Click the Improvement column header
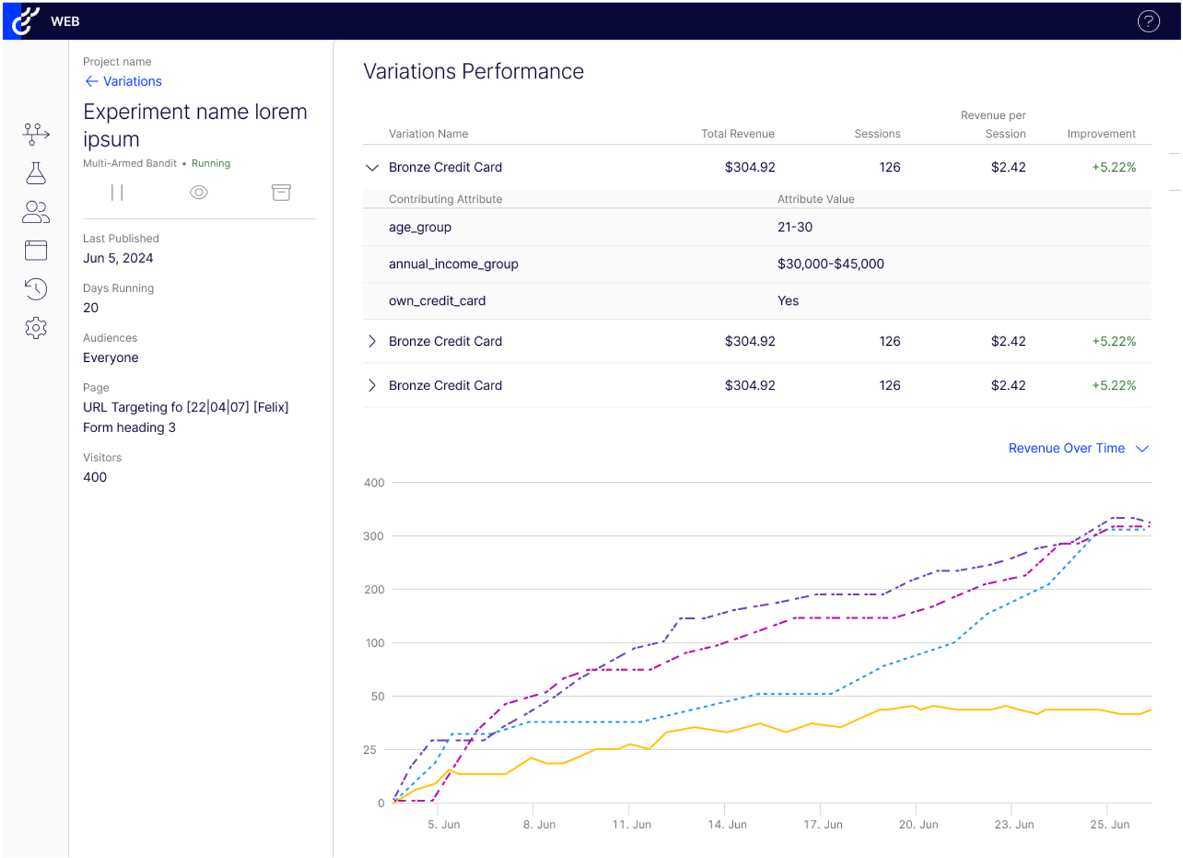The height and width of the screenshot is (858, 1183). pos(1101,134)
